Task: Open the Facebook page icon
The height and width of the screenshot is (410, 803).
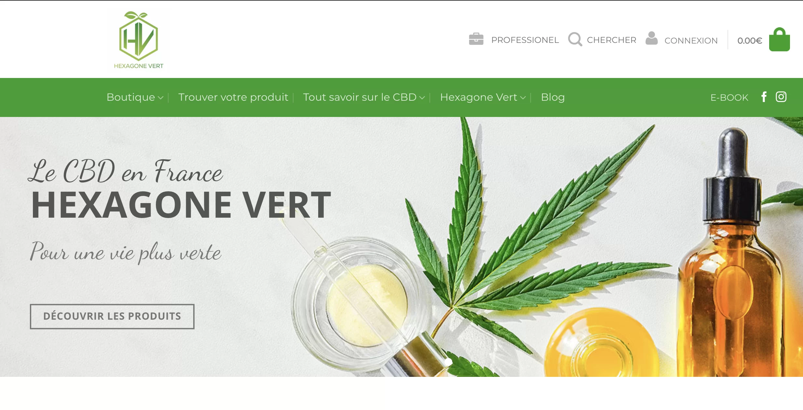Action: [764, 97]
